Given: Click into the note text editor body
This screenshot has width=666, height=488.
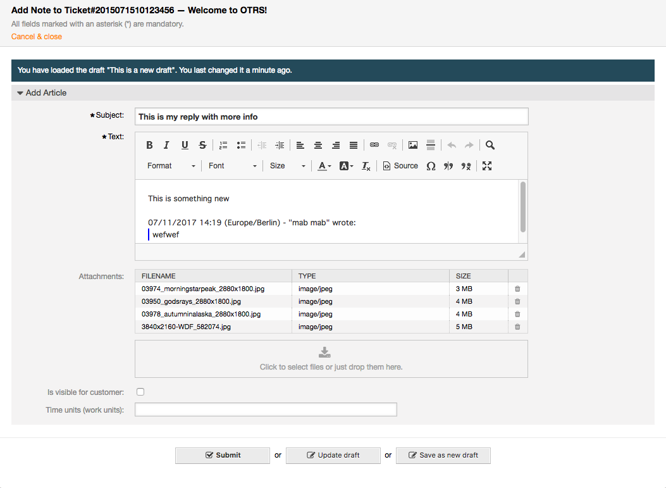Looking at the screenshot, I should [x=327, y=211].
